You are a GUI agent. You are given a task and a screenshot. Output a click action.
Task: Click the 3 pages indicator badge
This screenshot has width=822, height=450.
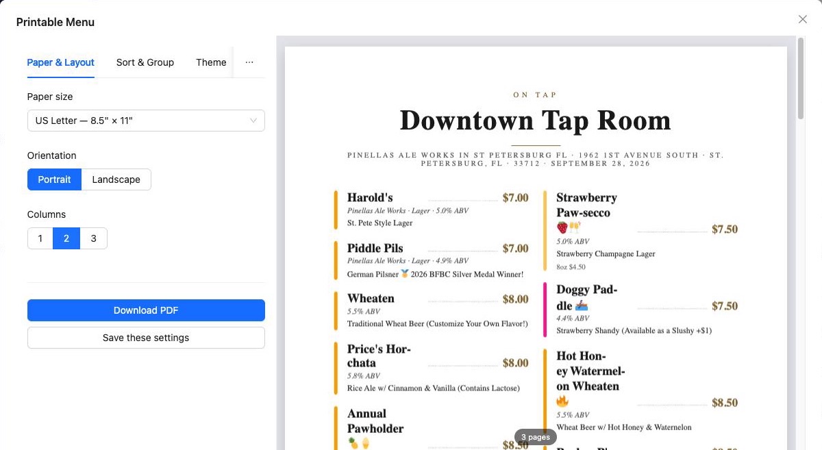pos(536,437)
